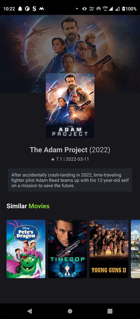Tap the Similar Movies section heading
140x319 pixels.
tap(28, 206)
